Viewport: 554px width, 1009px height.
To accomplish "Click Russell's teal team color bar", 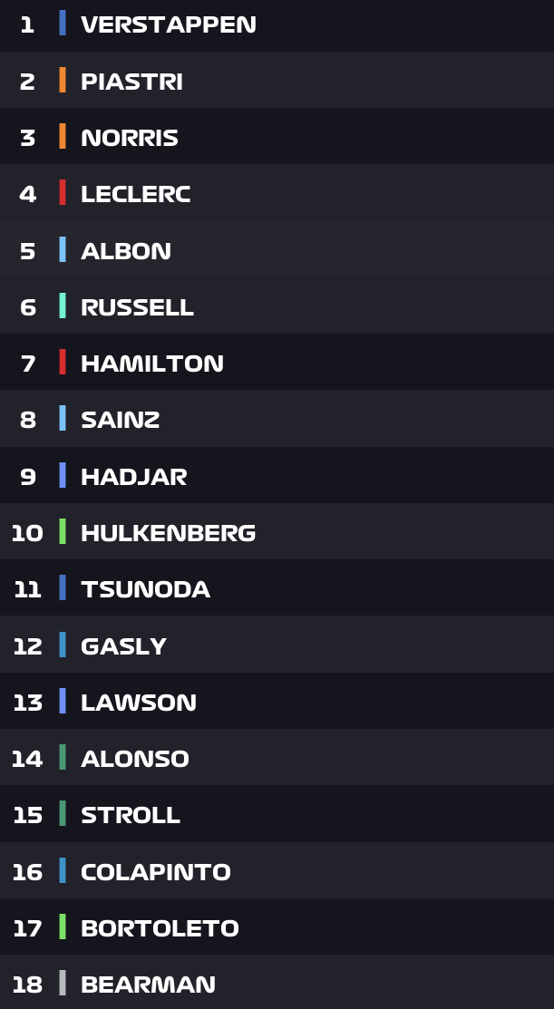I will 63,306.
